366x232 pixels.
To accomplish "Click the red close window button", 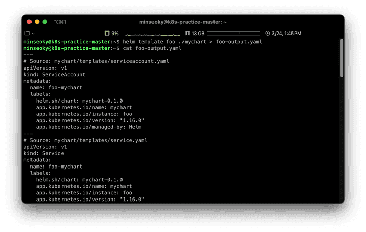I will (29, 22).
